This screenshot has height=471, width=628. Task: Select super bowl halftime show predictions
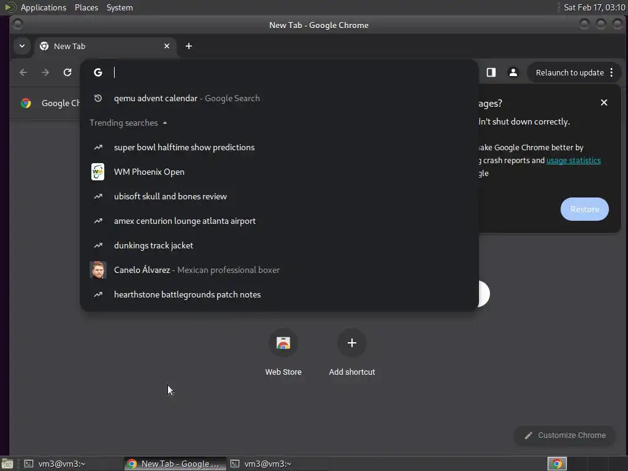pyautogui.click(x=279, y=147)
